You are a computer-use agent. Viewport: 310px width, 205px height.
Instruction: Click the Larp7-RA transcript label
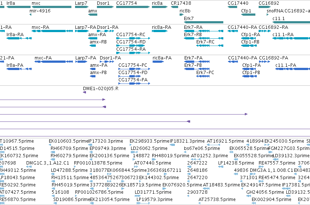pos(85,27)
